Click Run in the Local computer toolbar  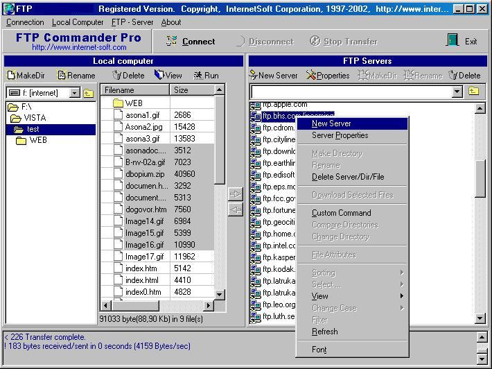[206, 75]
